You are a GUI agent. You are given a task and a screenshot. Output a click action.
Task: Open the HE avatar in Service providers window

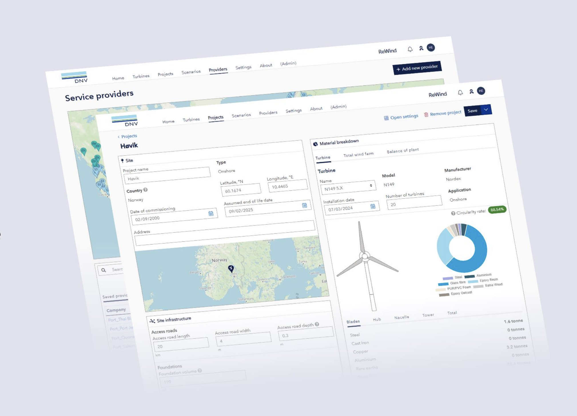pyautogui.click(x=431, y=47)
